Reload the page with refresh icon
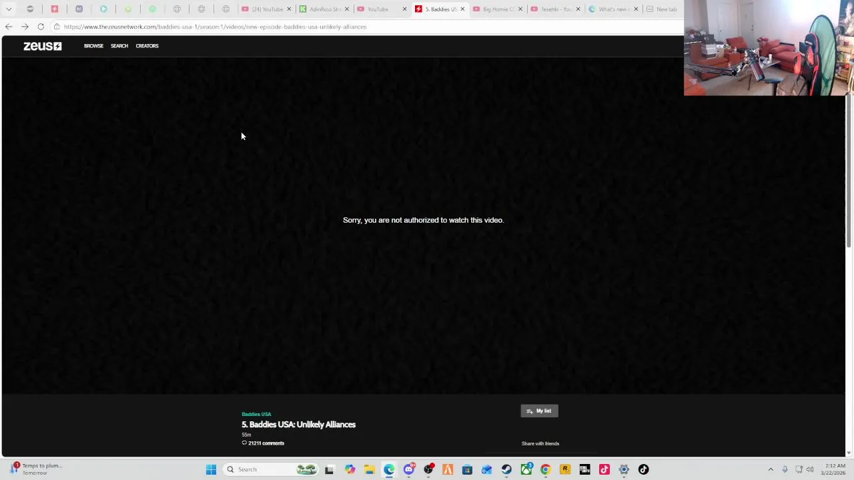Viewport: 854px width, 480px height. click(x=41, y=27)
